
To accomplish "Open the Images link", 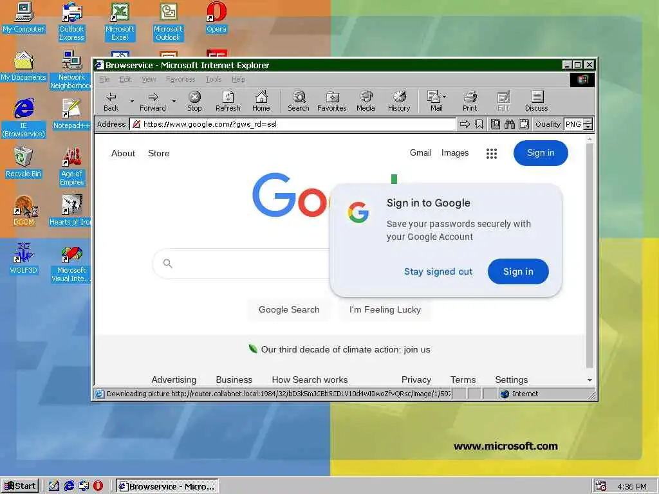I will coord(455,153).
